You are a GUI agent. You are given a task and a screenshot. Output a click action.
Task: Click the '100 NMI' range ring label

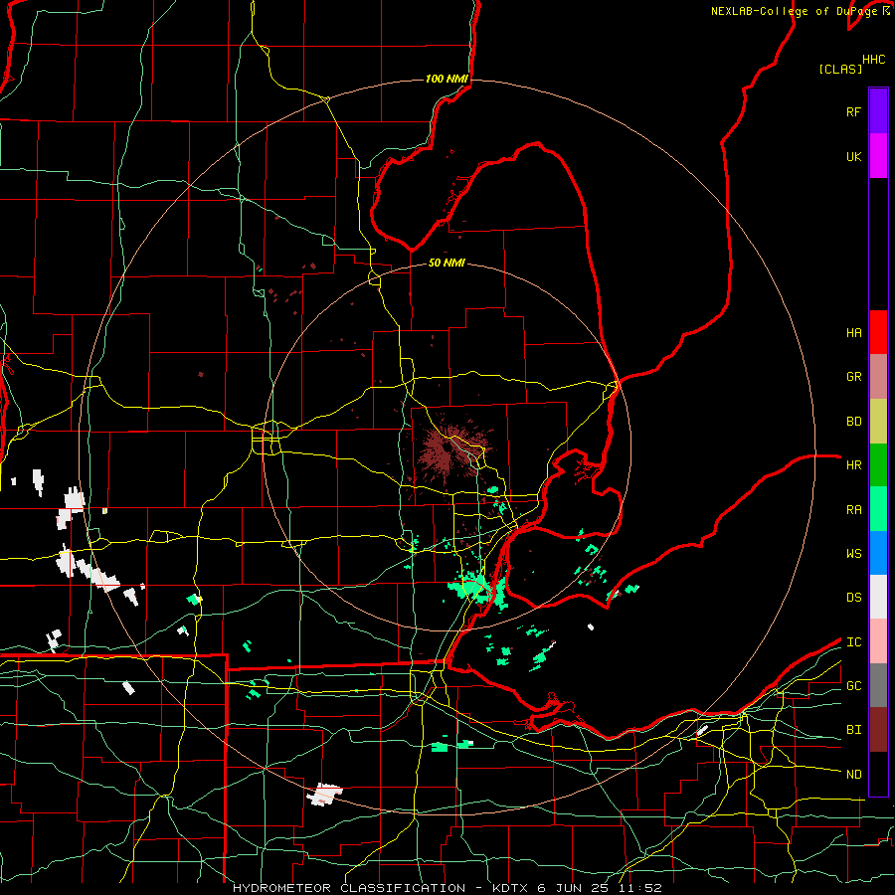pos(447,79)
